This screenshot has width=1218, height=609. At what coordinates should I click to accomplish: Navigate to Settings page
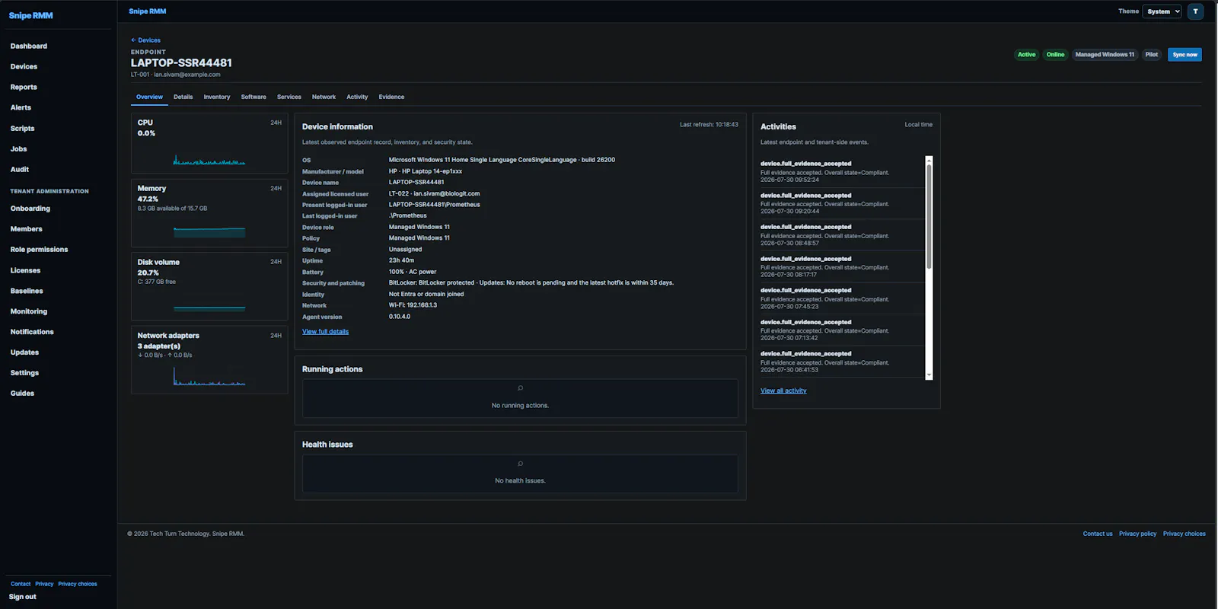[x=24, y=373]
